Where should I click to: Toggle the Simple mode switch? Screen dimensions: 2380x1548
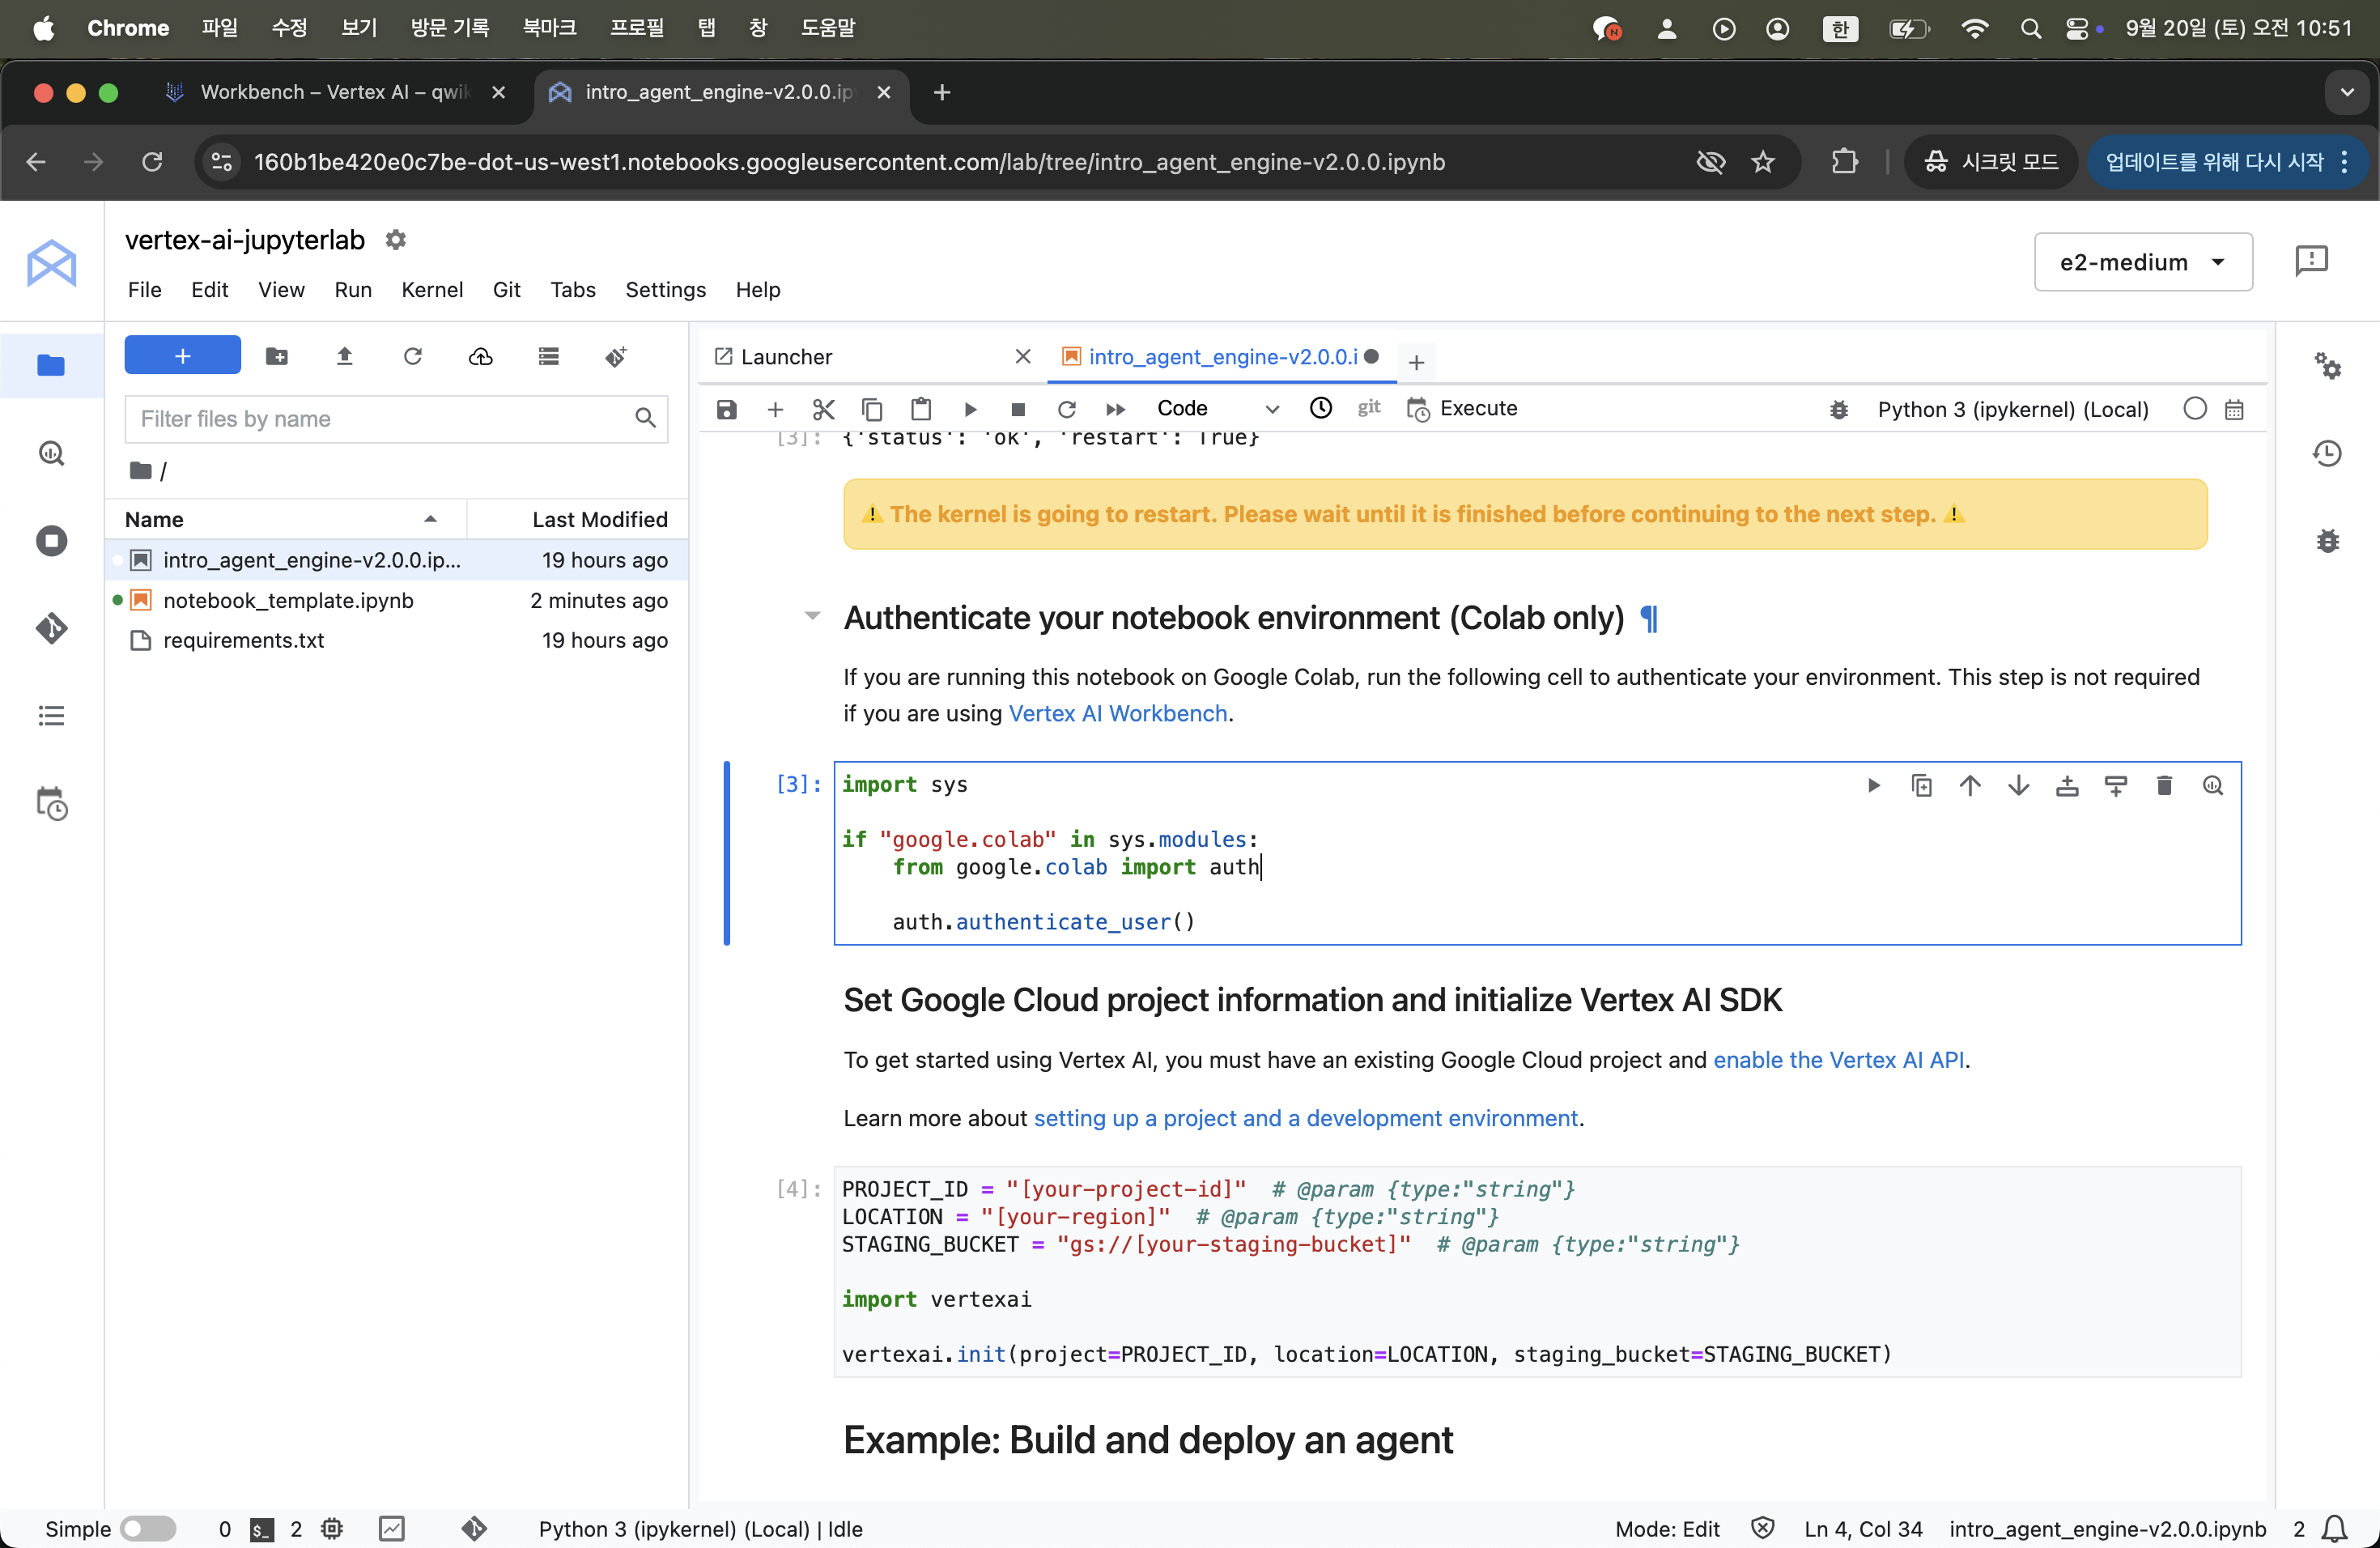(x=147, y=1528)
